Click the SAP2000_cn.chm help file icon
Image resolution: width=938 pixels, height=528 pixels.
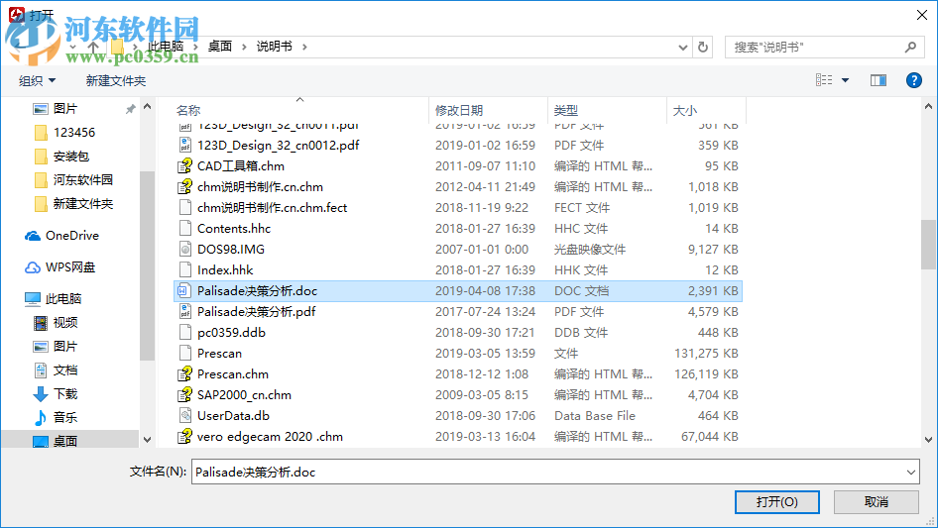[184, 395]
